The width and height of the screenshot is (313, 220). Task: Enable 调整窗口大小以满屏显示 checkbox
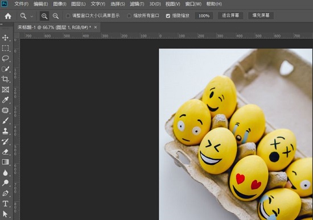click(x=68, y=16)
